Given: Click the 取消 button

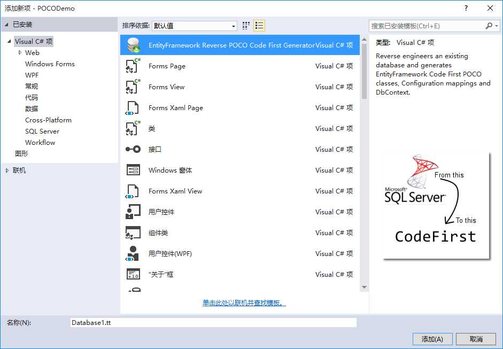Looking at the screenshot, I should [x=476, y=339].
